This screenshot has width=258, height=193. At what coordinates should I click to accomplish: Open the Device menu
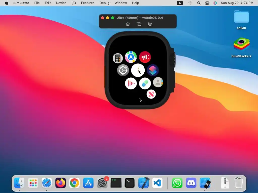coord(61,3)
